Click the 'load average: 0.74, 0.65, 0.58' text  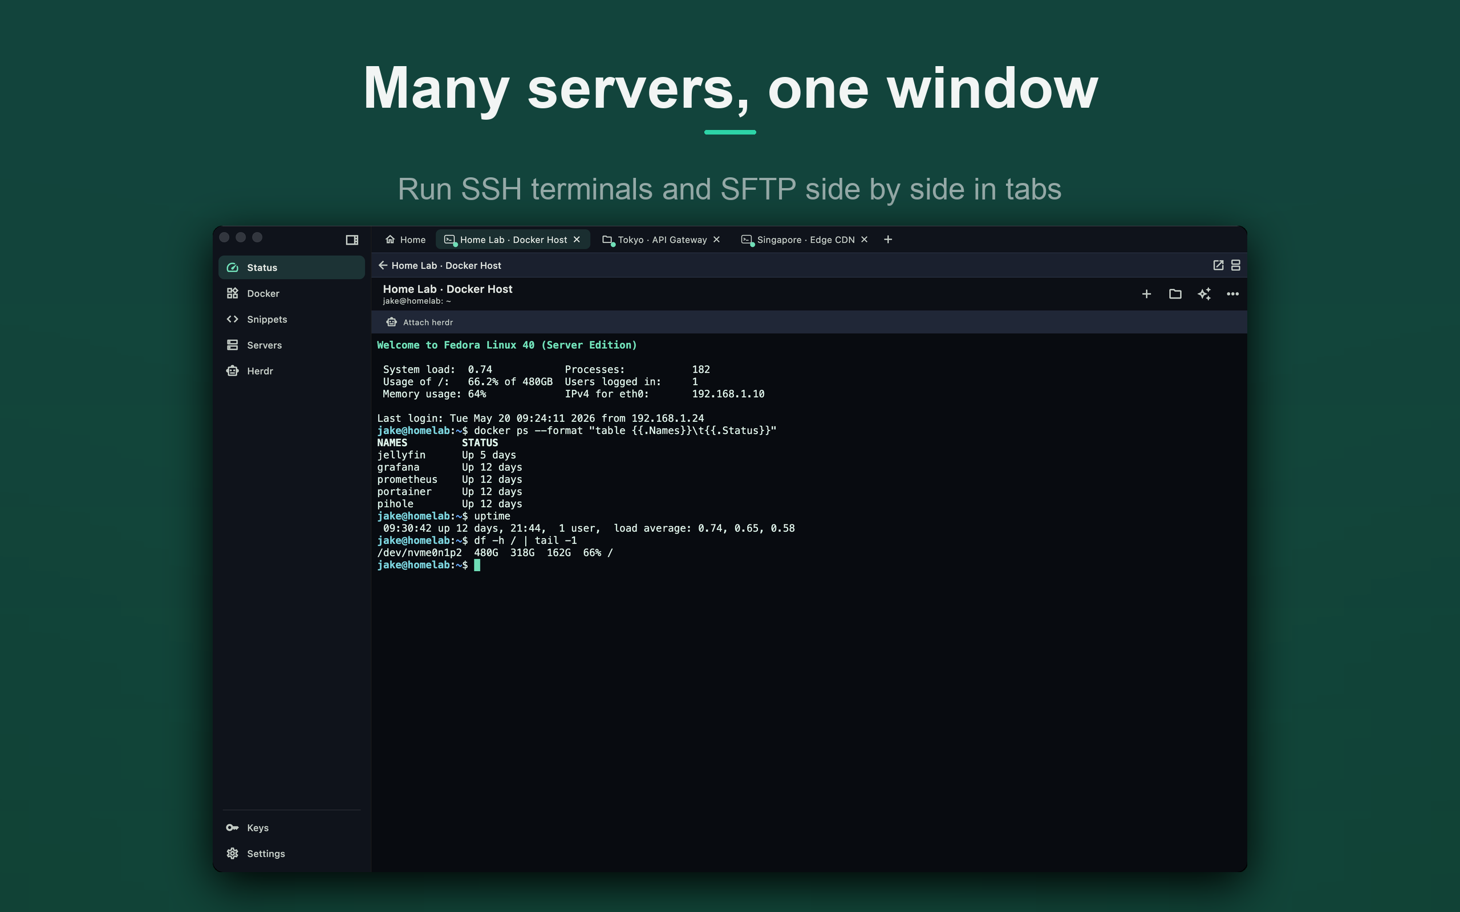pyautogui.click(x=704, y=528)
